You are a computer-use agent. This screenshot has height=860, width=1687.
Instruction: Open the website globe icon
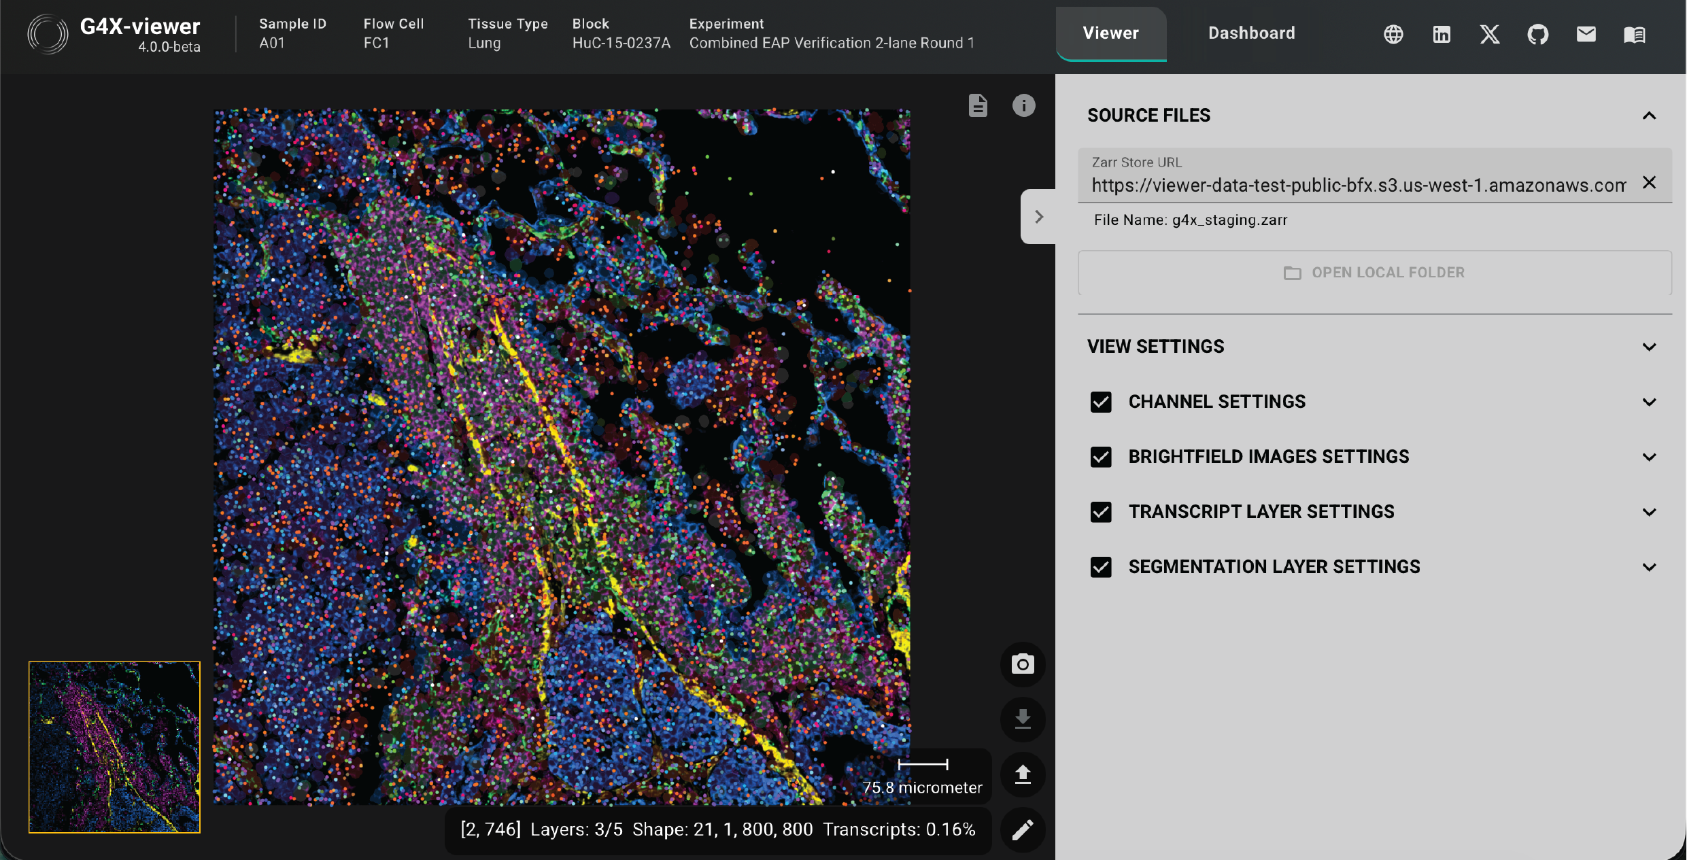[1393, 34]
